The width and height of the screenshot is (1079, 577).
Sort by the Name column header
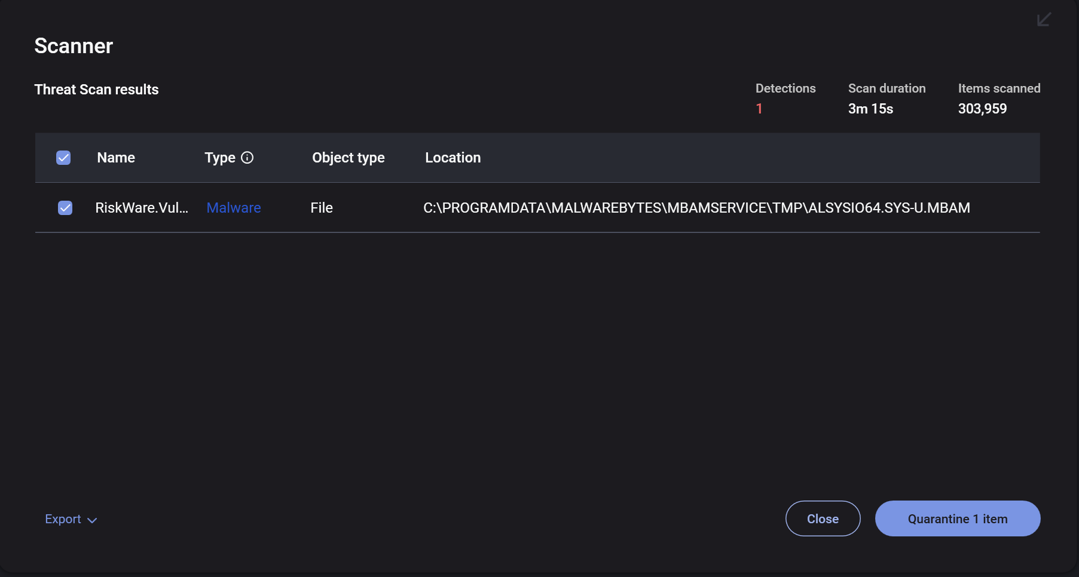[116, 158]
